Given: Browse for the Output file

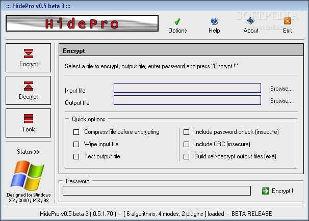Looking at the screenshot, I should click(281, 101).
